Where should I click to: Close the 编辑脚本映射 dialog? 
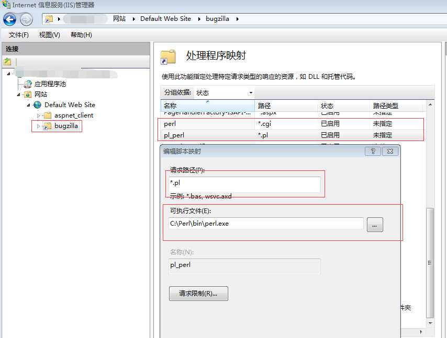(390, 151)
